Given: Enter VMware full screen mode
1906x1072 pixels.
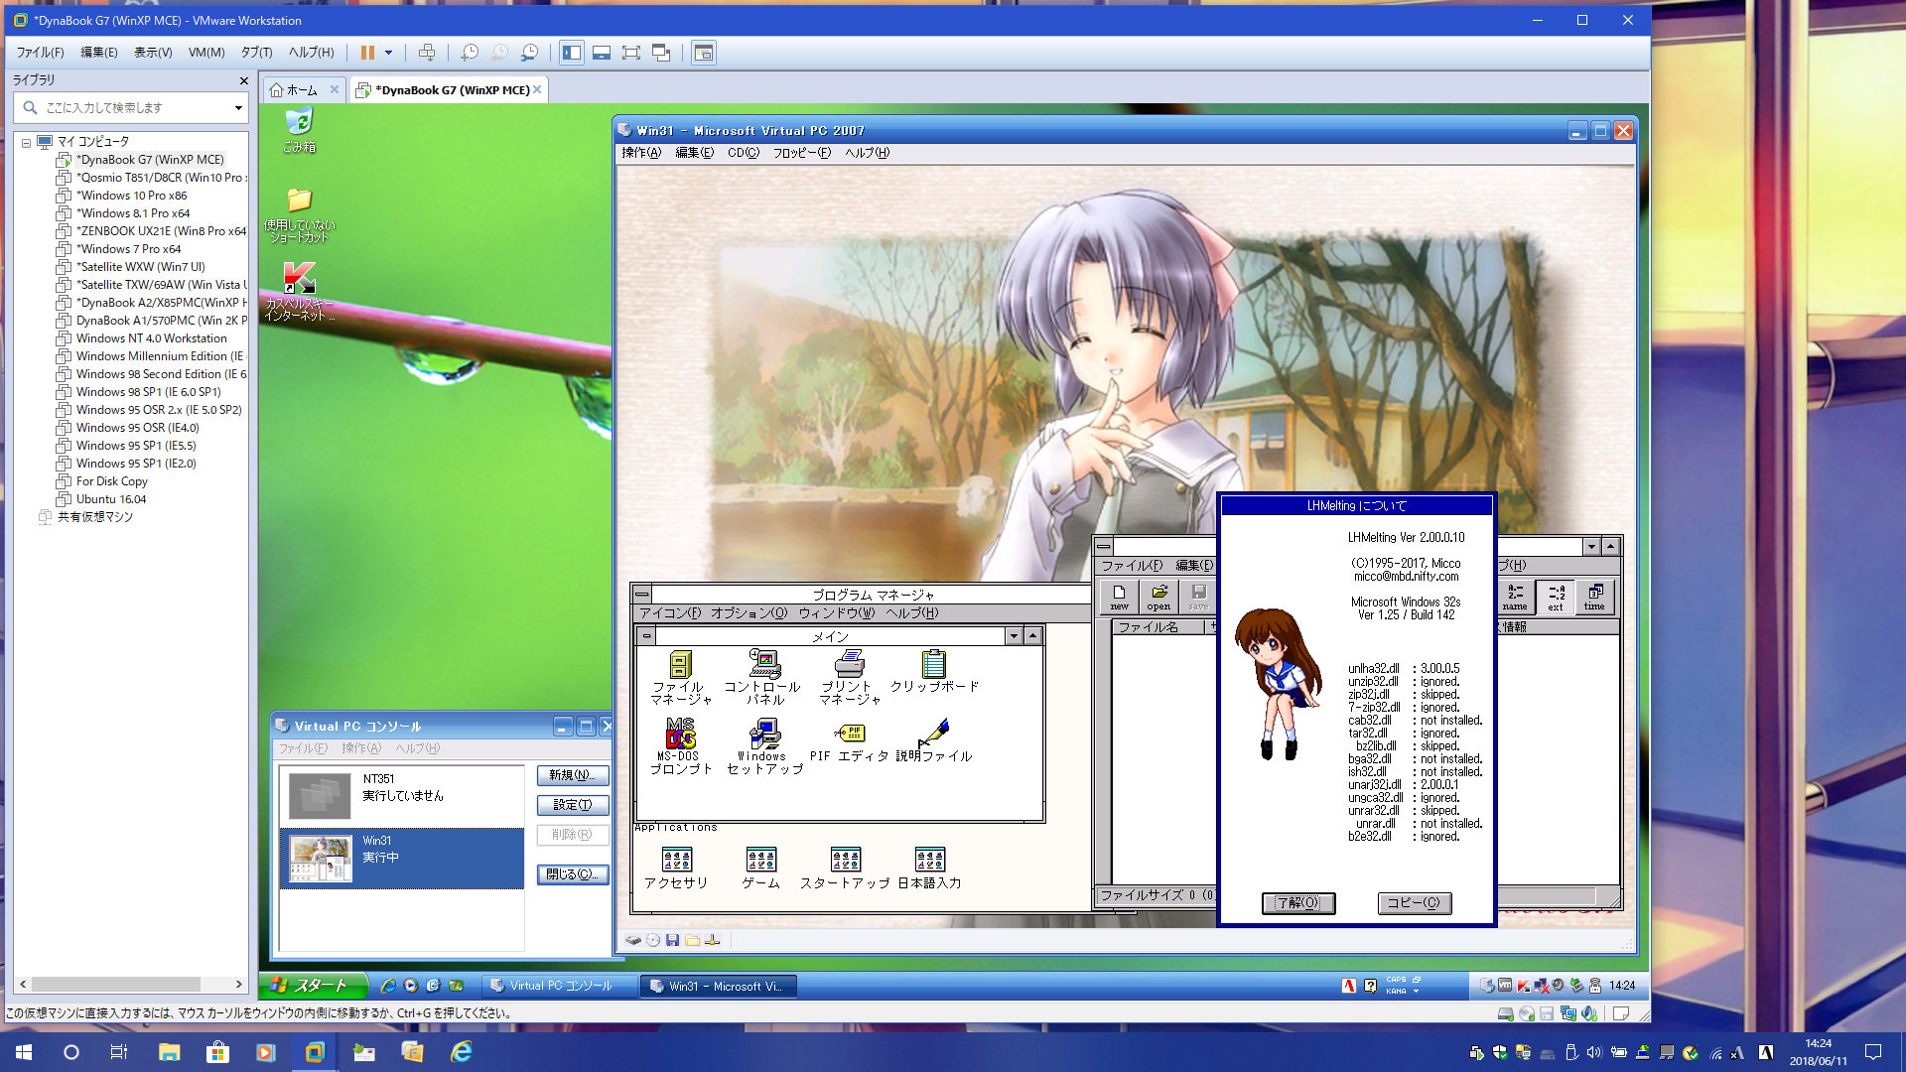Looking at the screenshot, I should 631,53.
